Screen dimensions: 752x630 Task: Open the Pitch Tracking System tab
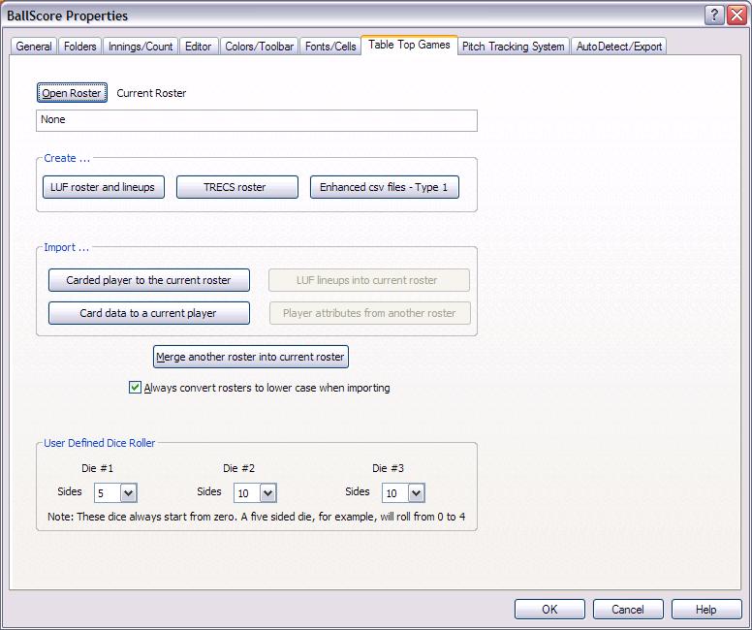pyautogui.click(x=514, y=47)
